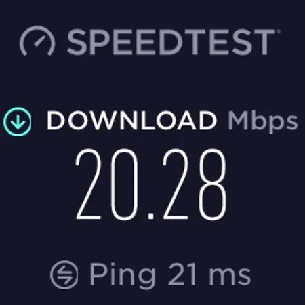Click the digits 20 before the decimal

click(107, 185)
